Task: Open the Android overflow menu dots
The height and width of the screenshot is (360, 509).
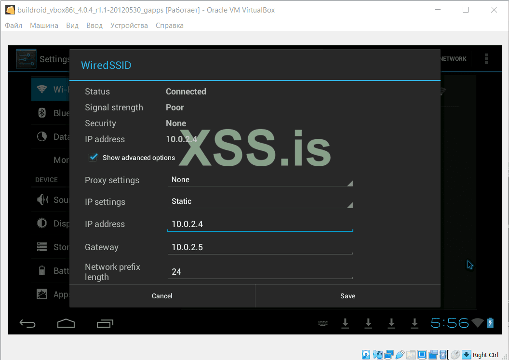Action: pos(486,59)
